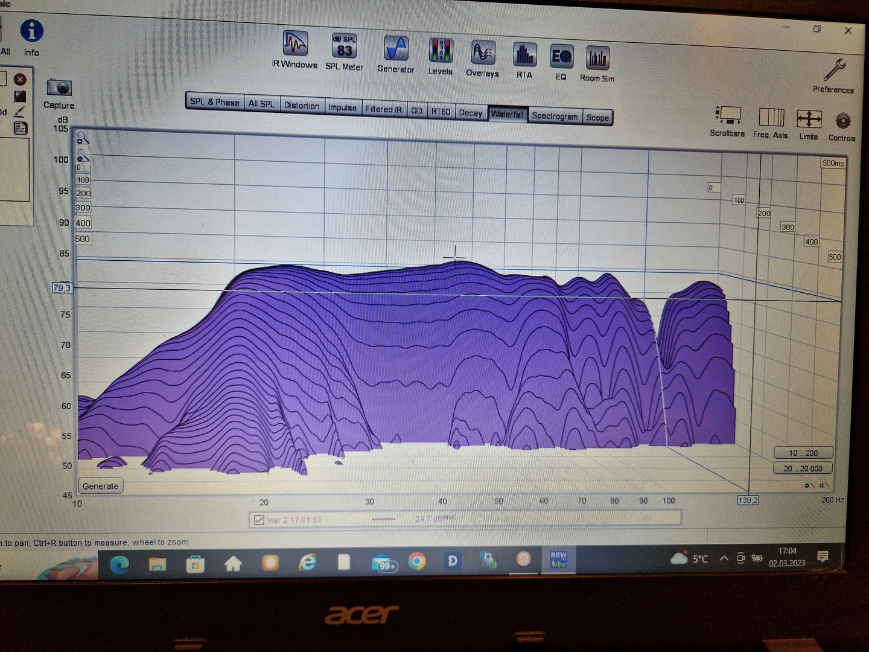The width and height of the screenshot is (869, 652).
Task: Show hidden system tray icons
Action: tap(724, 558)
